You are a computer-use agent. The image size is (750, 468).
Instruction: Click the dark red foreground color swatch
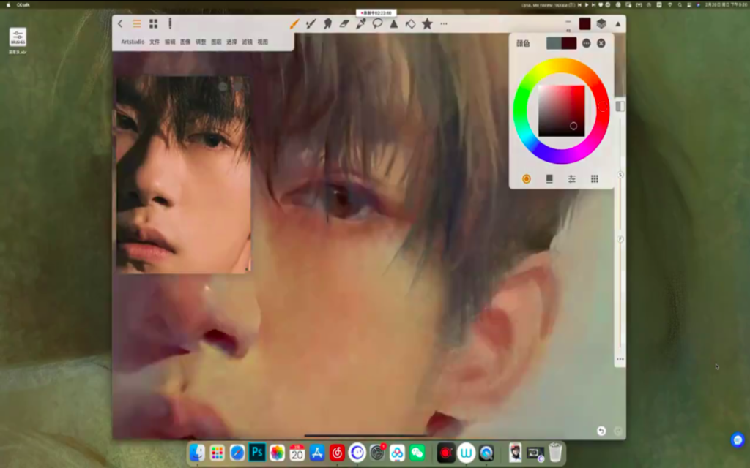[584, 23]
